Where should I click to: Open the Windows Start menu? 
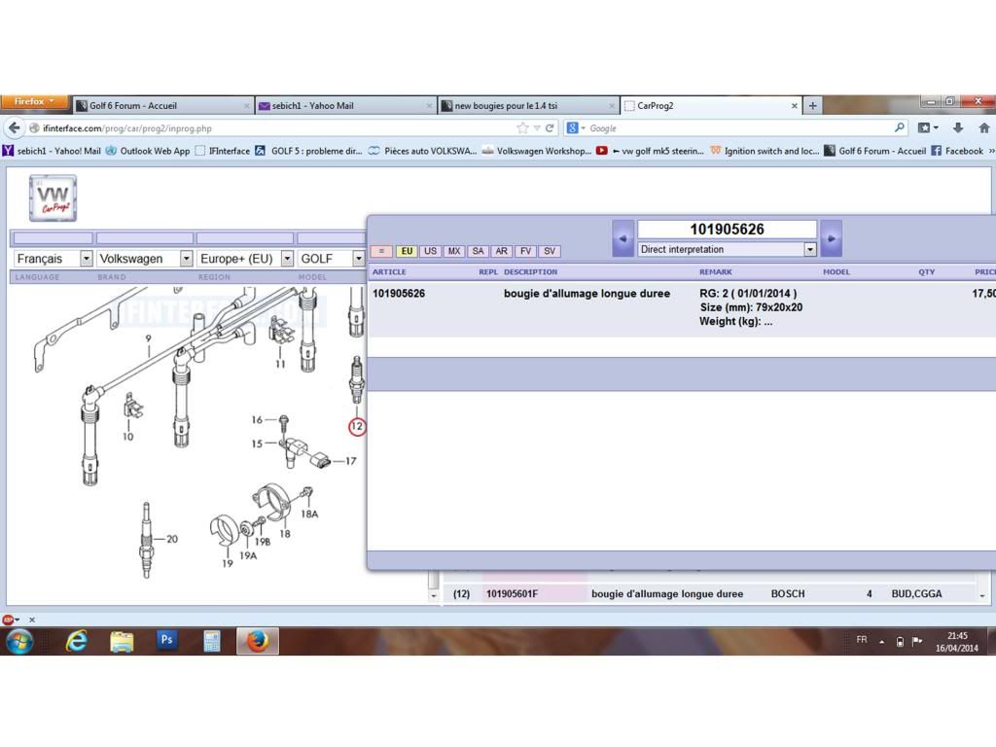click(19, 641)
